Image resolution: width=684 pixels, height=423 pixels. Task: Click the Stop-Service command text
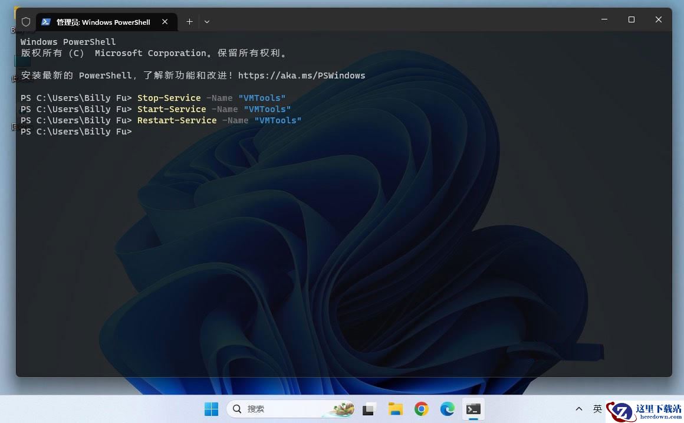[x=169, y=98]
